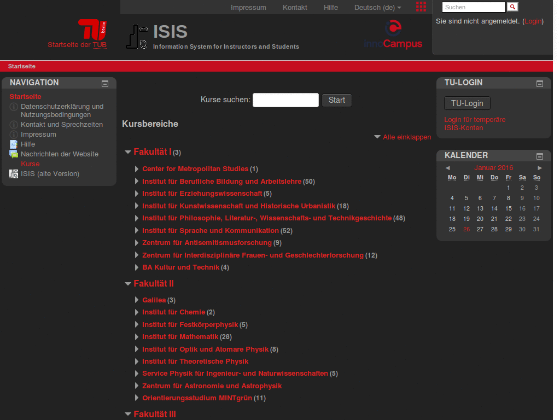Click the Nachrichten der Website icon
The image size is (560, 420).
tap(13, 154)
